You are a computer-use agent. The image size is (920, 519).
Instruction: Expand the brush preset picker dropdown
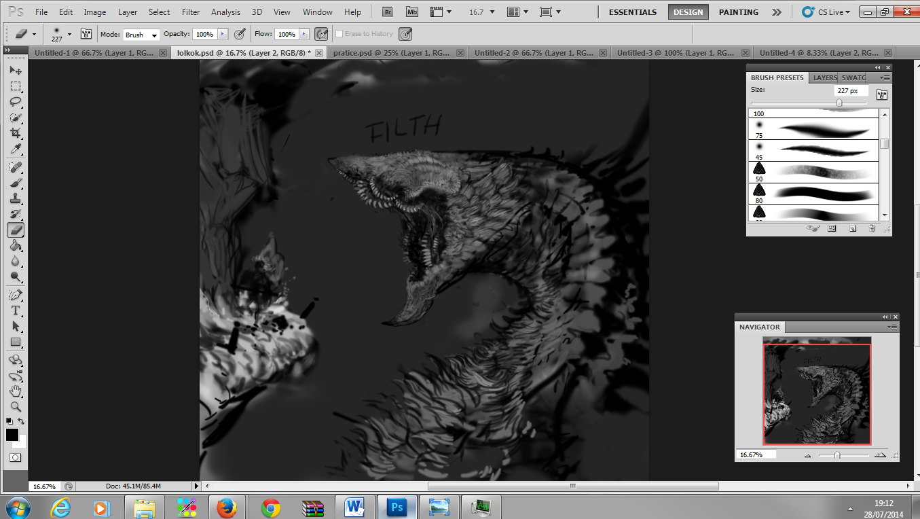[x=69, y=34]
